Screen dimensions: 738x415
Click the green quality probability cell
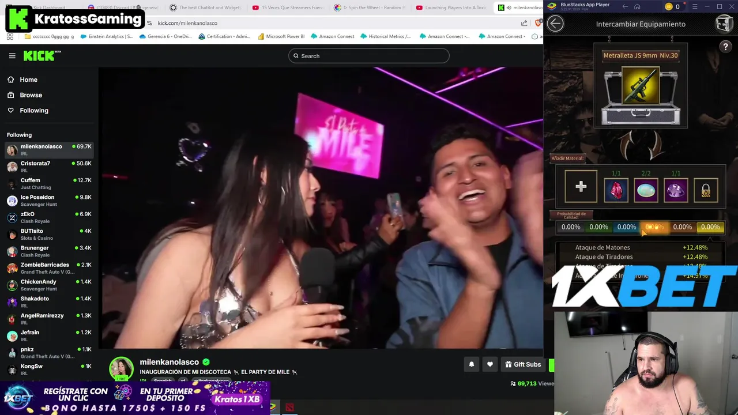(x=598, y=227)
